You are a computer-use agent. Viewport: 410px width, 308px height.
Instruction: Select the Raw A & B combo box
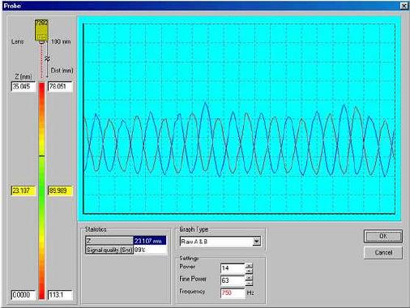(x=220, y=242)
